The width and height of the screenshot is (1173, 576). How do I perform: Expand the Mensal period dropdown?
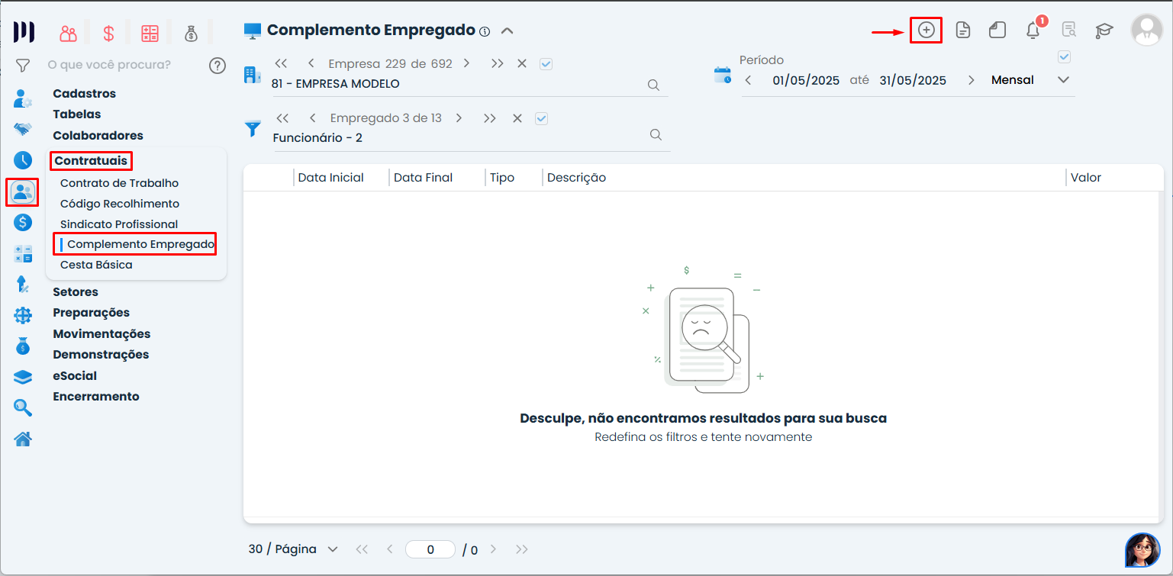pyautogui.click(x=1063, y=80)
